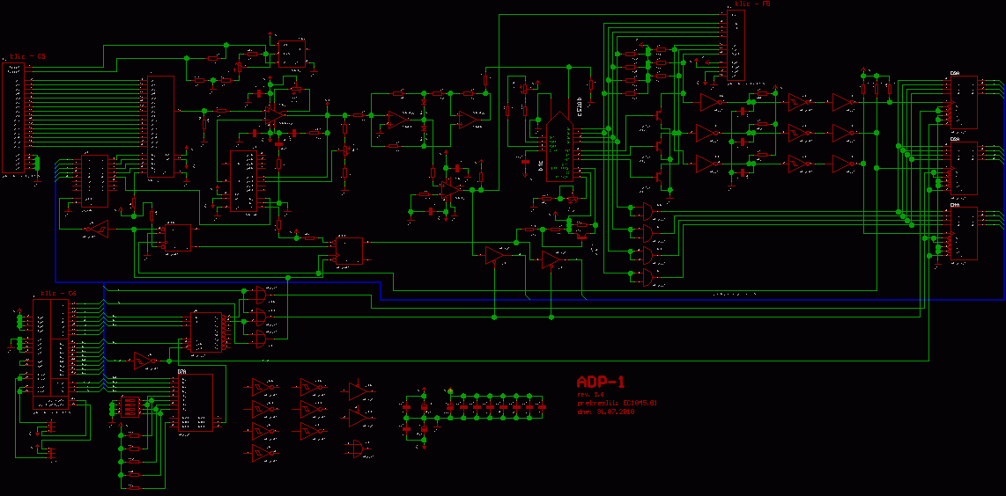
Task: Select the top transistor in the three-transistor column
Action: [x=660, y=112]
